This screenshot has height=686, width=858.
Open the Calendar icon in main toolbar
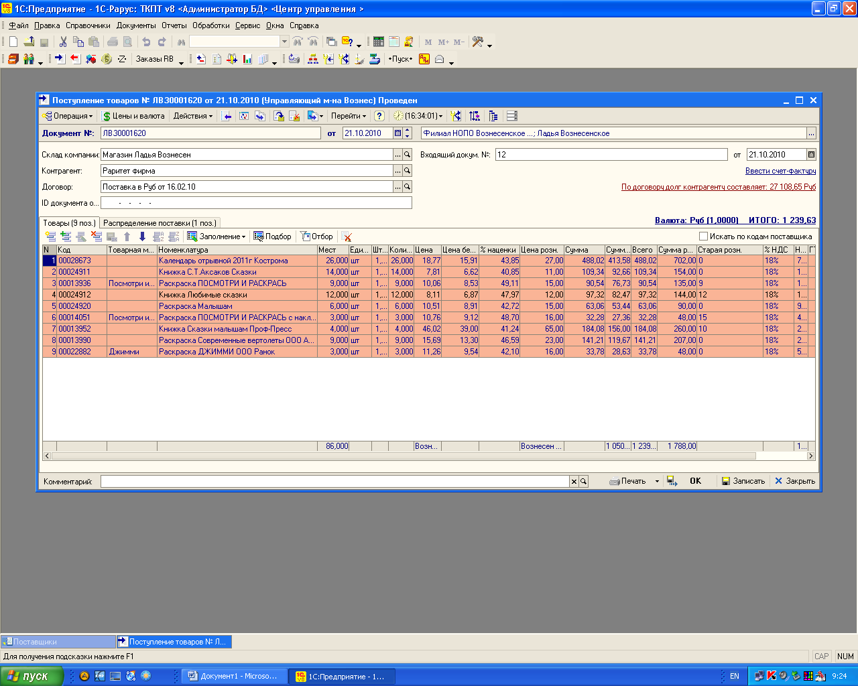click(x=394, y=42)
